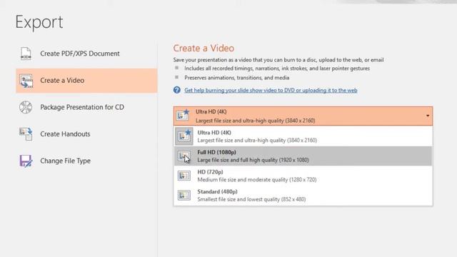This screenshot has width=457, height=257.
Task: Pick HD (720p) medium quality option
Action: pyautogui.click(x=303, y=176)
